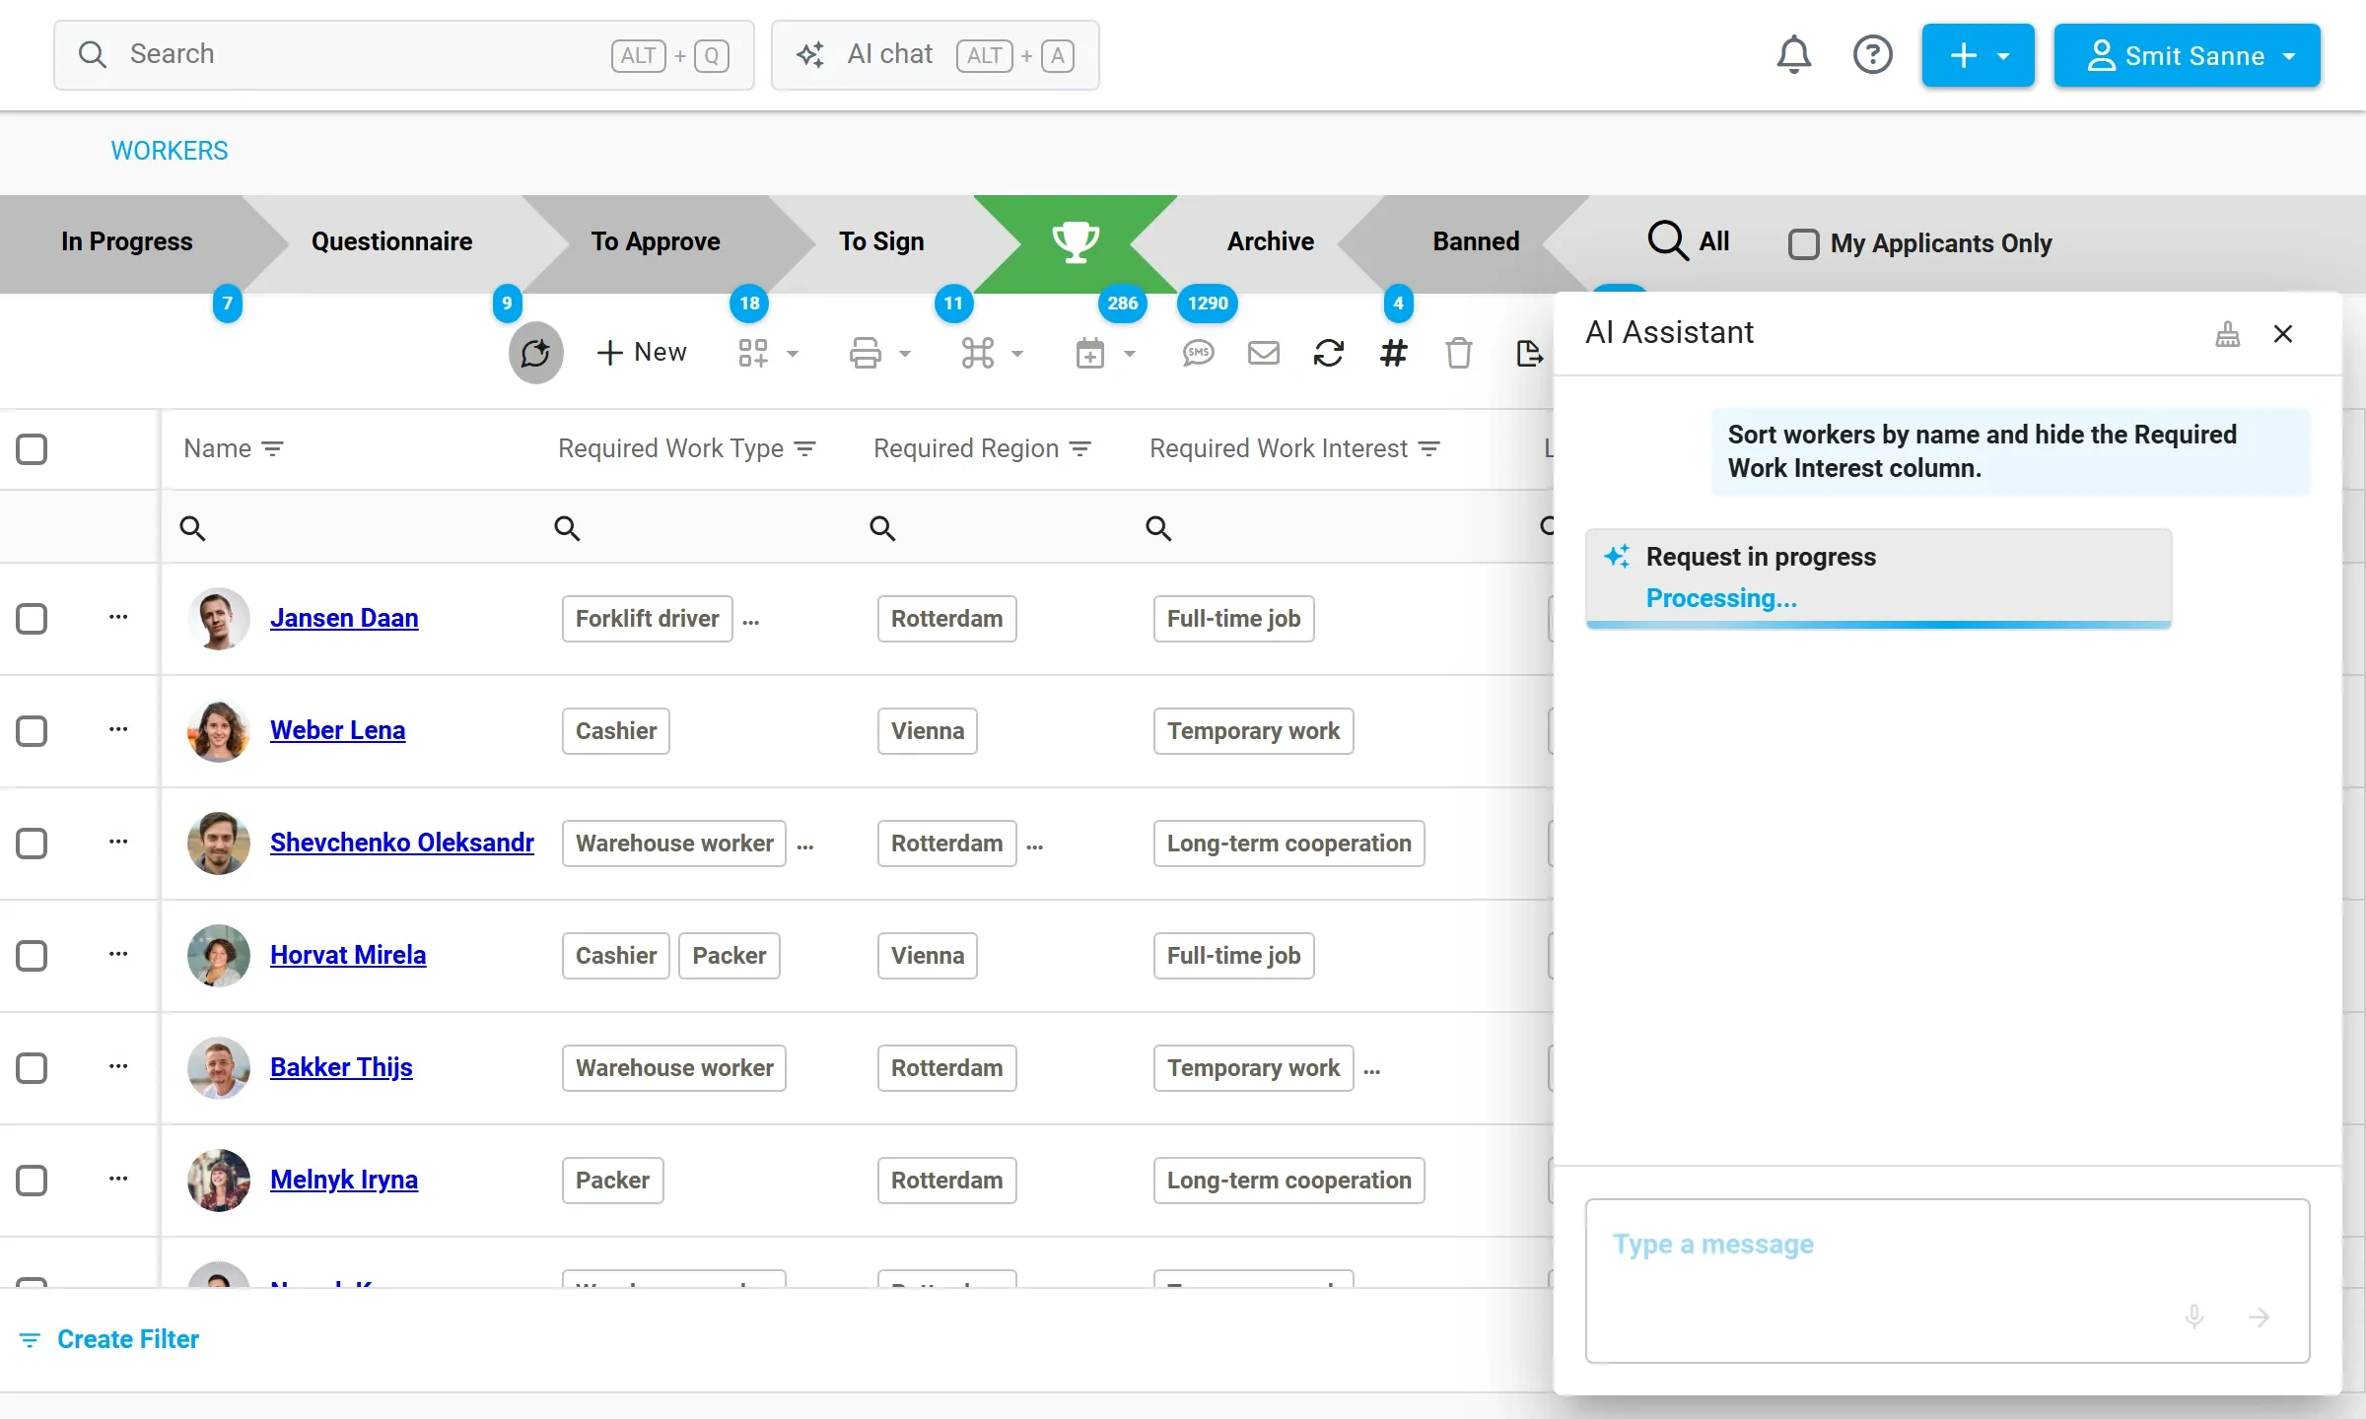Click Create Filter link
This screenshot has width=2366, height=1419.
point(109,1339)
